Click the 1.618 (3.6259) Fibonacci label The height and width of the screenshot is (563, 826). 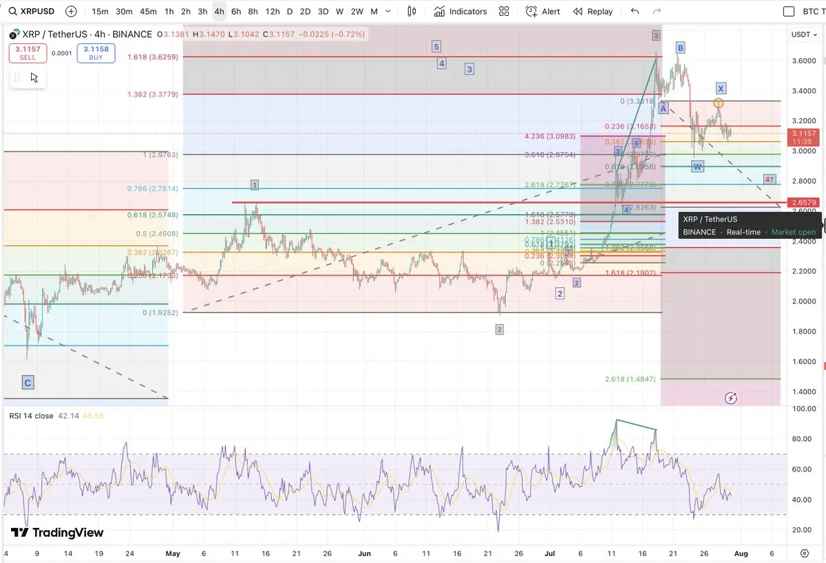(153, 57)
